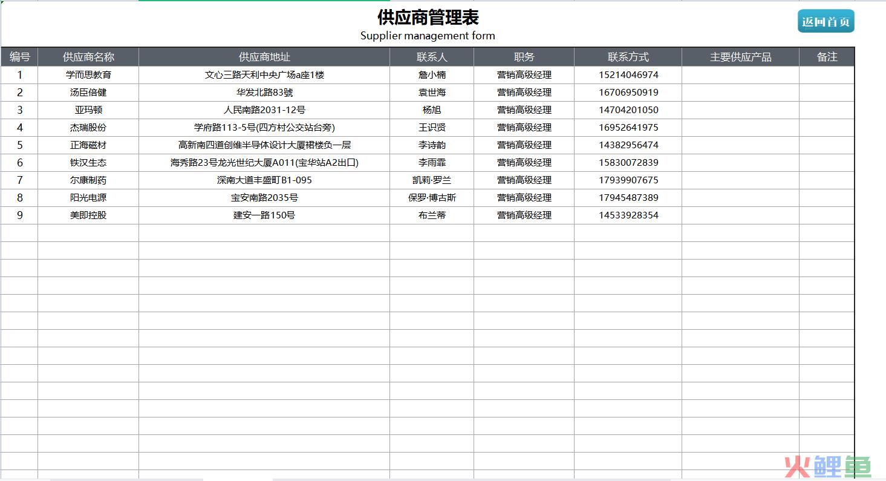886x481 pixels.
Task: Select the 编号 column header
Action: pos(19,57)
